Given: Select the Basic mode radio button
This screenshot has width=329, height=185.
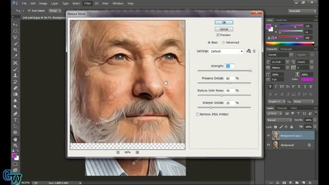Looking at the screenshot, I should 209,42.
